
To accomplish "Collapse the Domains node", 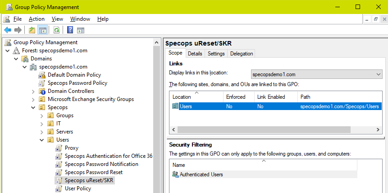I will (x=16, y=59).
